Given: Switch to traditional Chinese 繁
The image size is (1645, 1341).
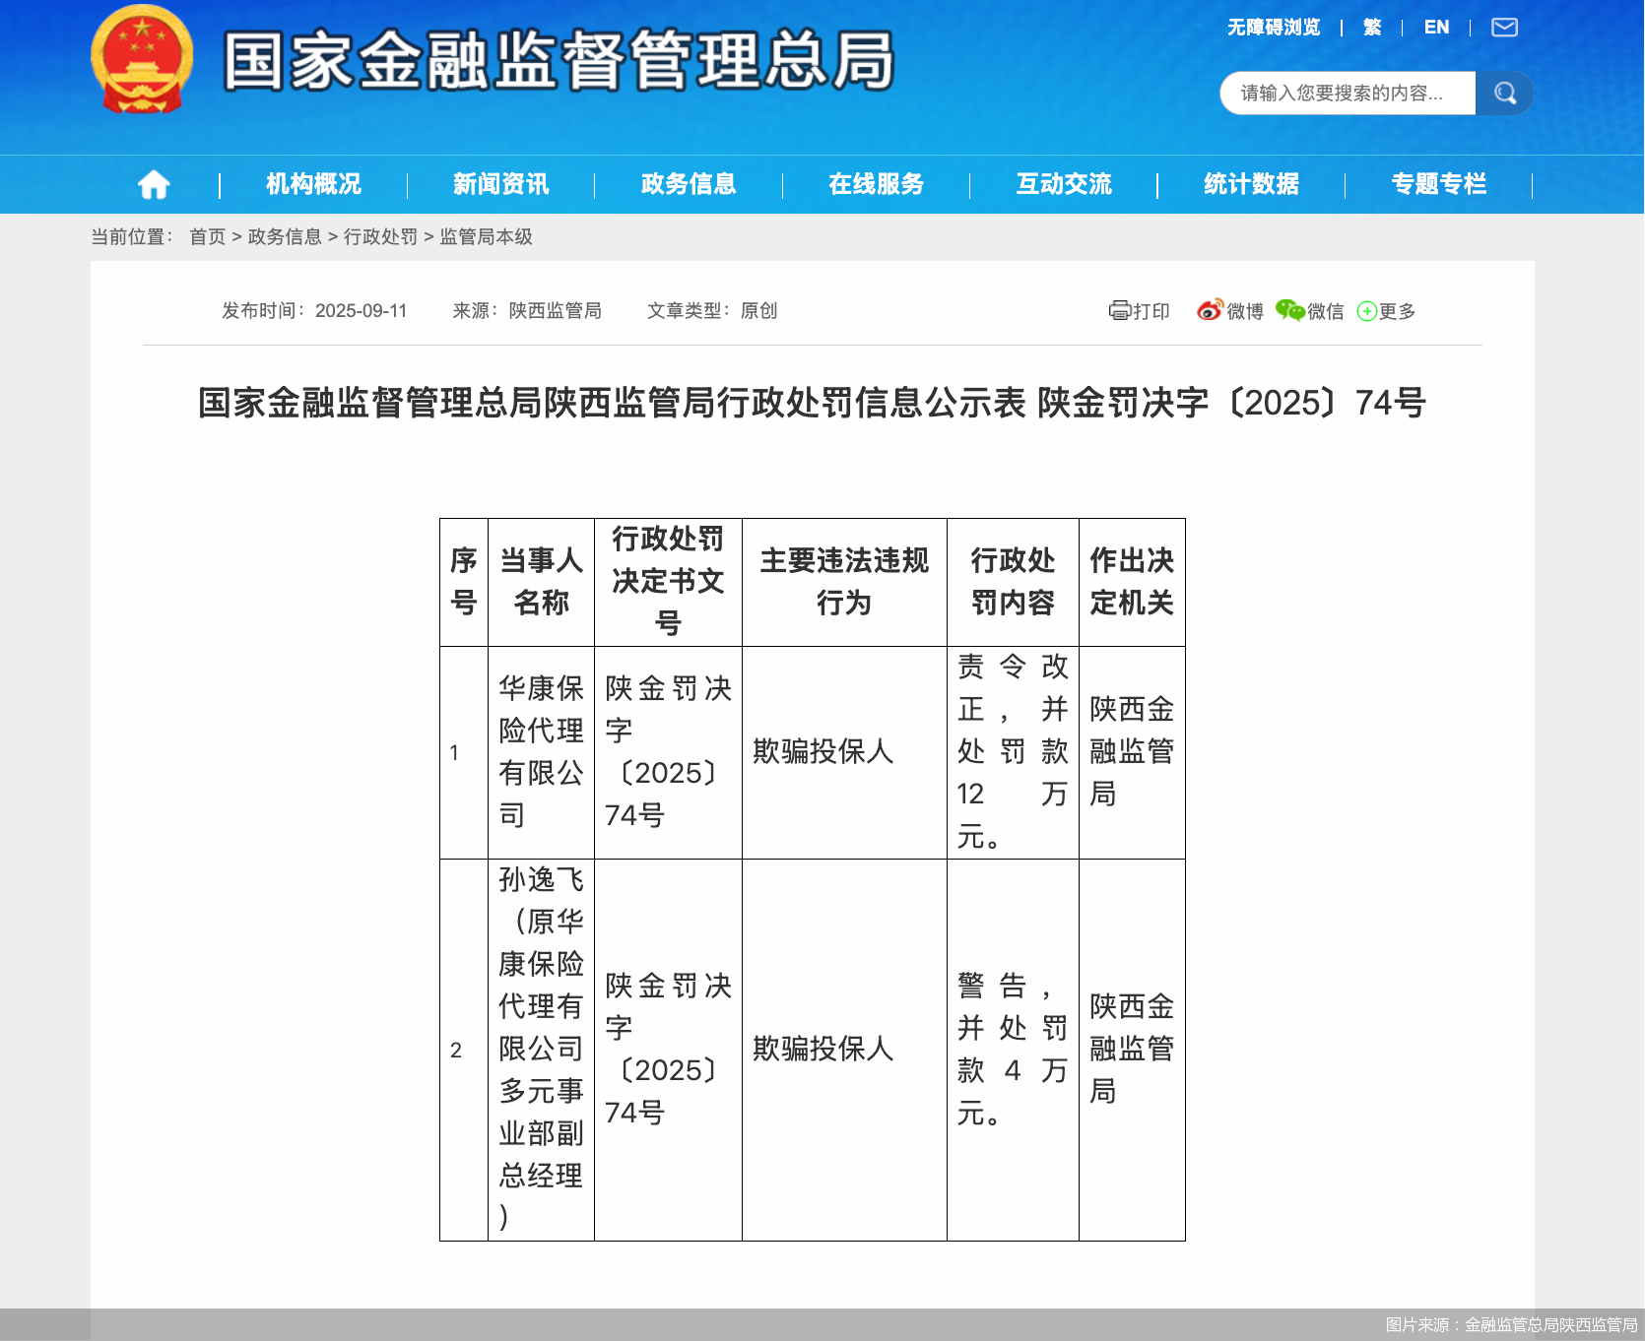Looking at the screenshot, I should point(1372,28).
